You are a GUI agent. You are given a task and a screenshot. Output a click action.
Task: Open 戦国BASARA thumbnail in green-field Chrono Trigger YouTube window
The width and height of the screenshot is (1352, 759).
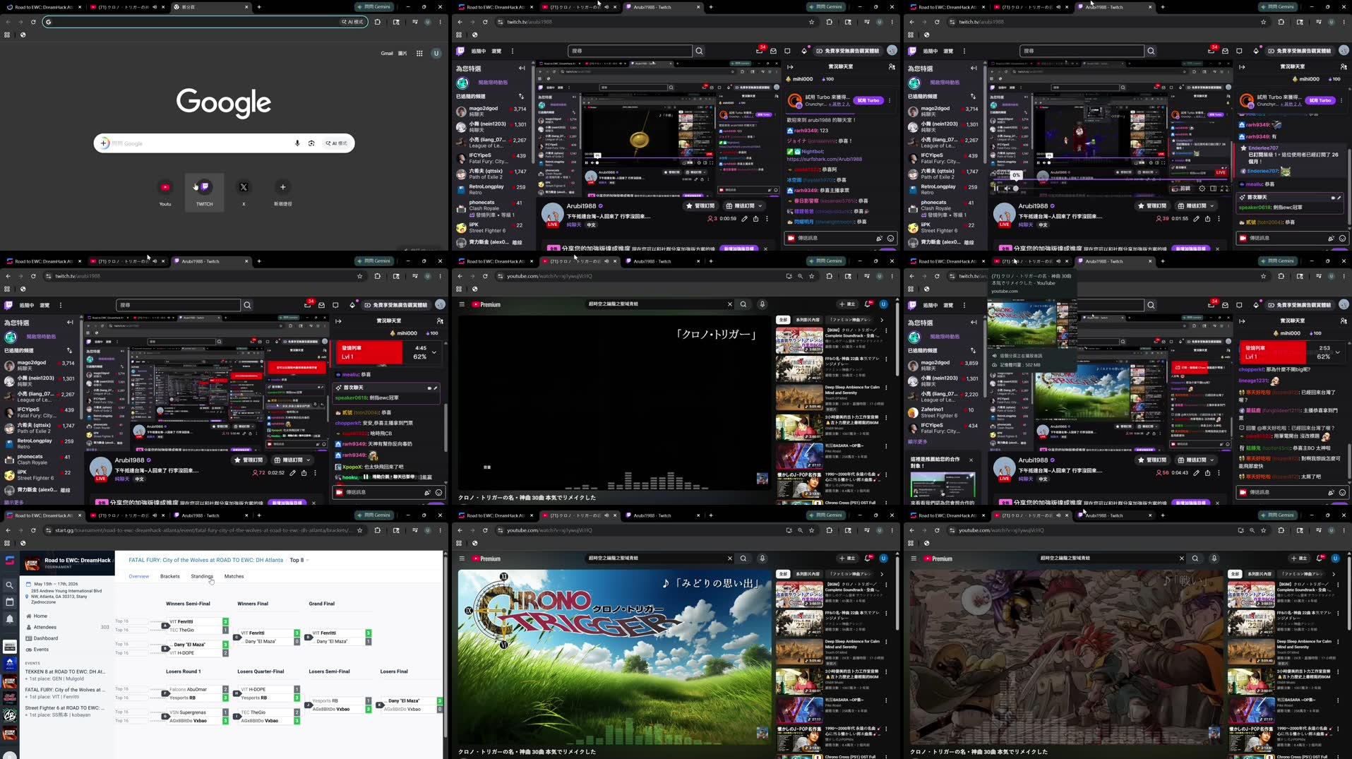click(799, 711)
